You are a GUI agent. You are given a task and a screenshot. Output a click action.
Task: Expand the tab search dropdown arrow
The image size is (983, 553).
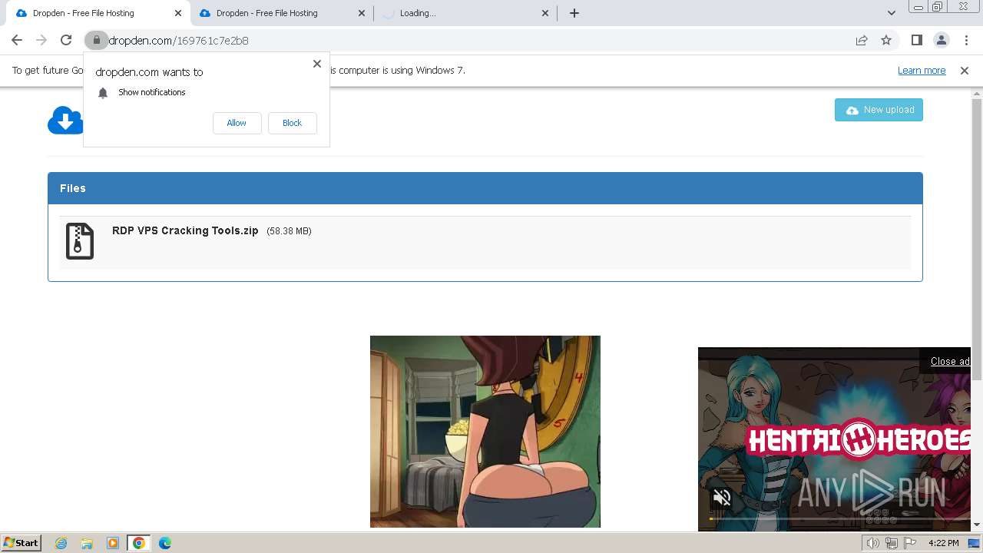(891, 13)
